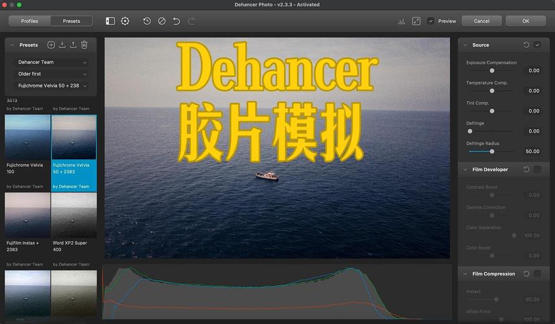Toggle the Preview checkbox
This screenshot has width=555, height=324.
pyautogui.click(x=431, y=21)
